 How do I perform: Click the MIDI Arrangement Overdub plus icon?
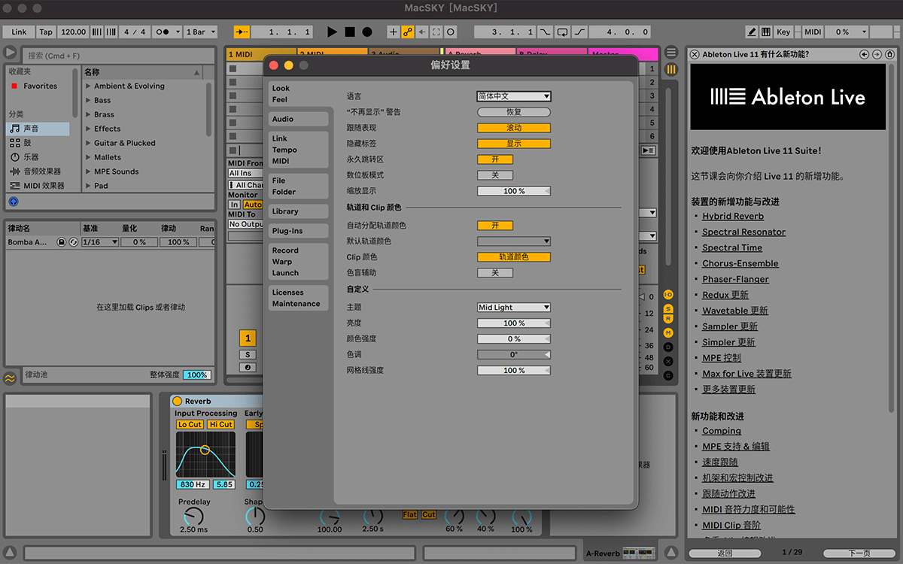[393, 32]
